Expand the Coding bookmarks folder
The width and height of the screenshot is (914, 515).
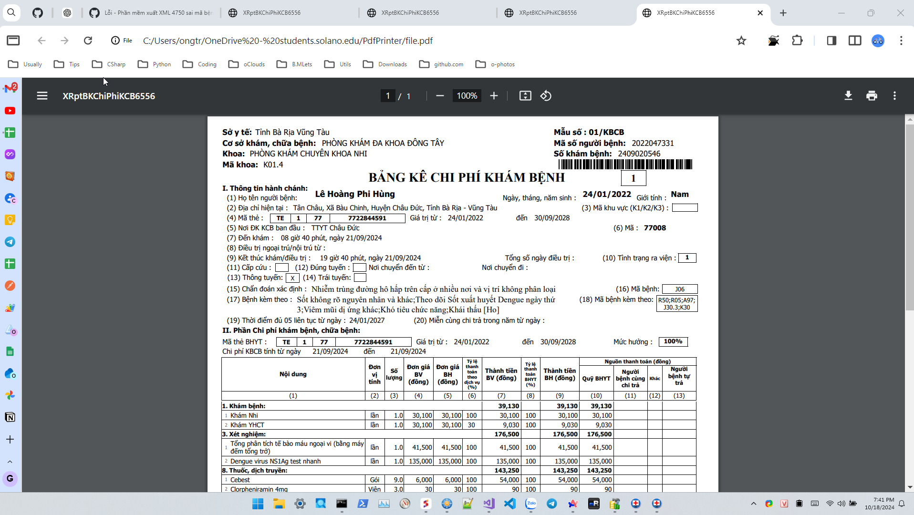(199, 64)
